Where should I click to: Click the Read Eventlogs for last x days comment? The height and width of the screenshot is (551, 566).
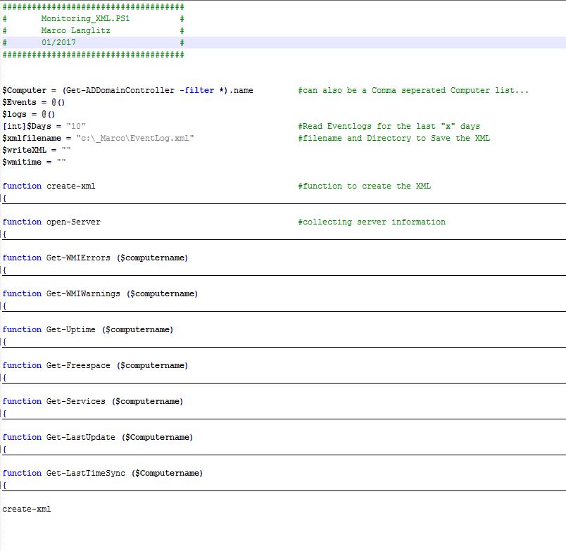389,126
